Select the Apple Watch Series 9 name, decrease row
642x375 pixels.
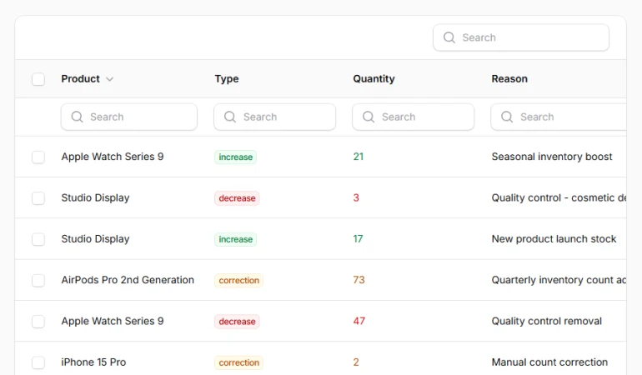(113, 321)
